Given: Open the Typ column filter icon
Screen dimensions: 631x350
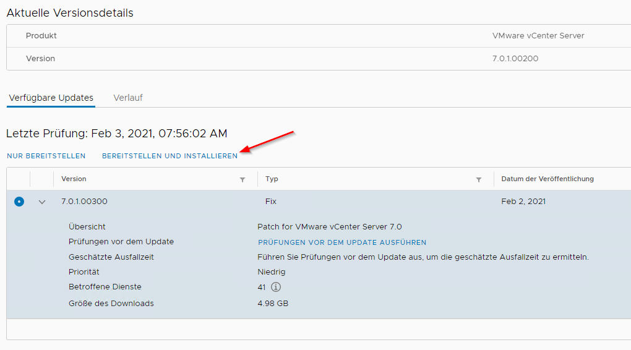Looking at the screenshot, I should (478, 179).
